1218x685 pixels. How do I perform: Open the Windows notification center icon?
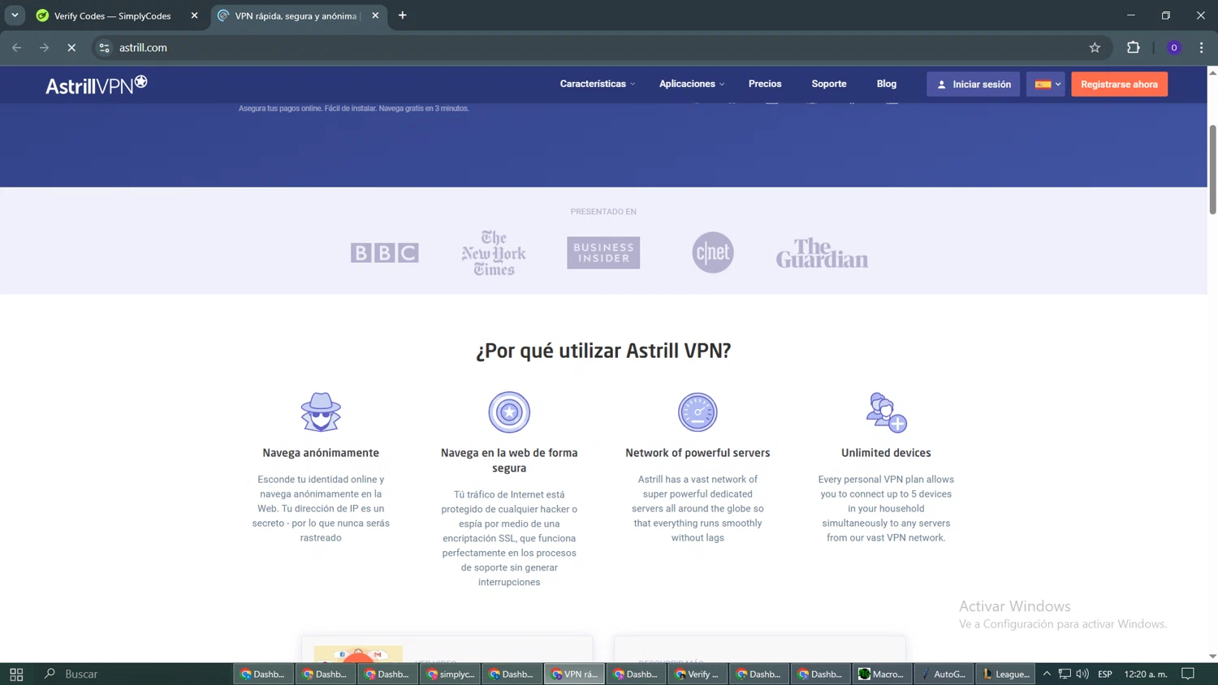pyautogui.click(x=1188, y=674)
